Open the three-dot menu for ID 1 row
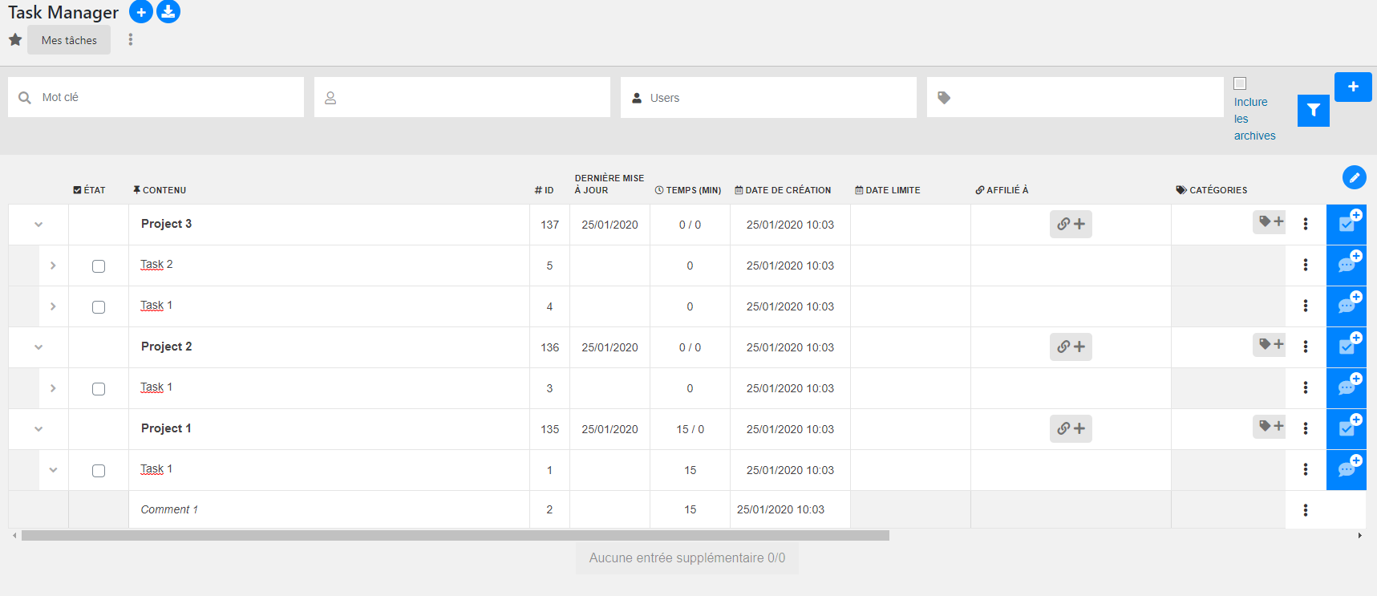 pos(1306,470)
